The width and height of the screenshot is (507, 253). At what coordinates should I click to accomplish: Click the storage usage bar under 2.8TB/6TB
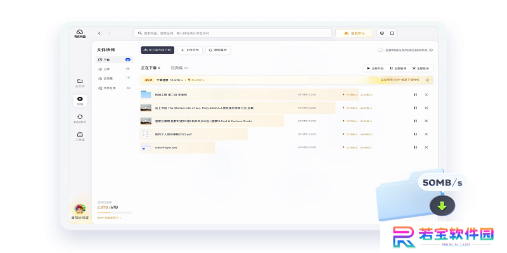(x=115, y=213)
